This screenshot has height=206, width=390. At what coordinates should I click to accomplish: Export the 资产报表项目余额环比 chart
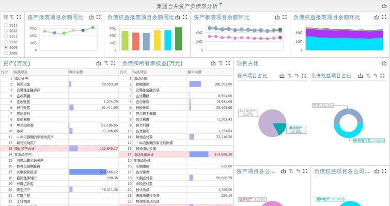click(x=277, y=17)
